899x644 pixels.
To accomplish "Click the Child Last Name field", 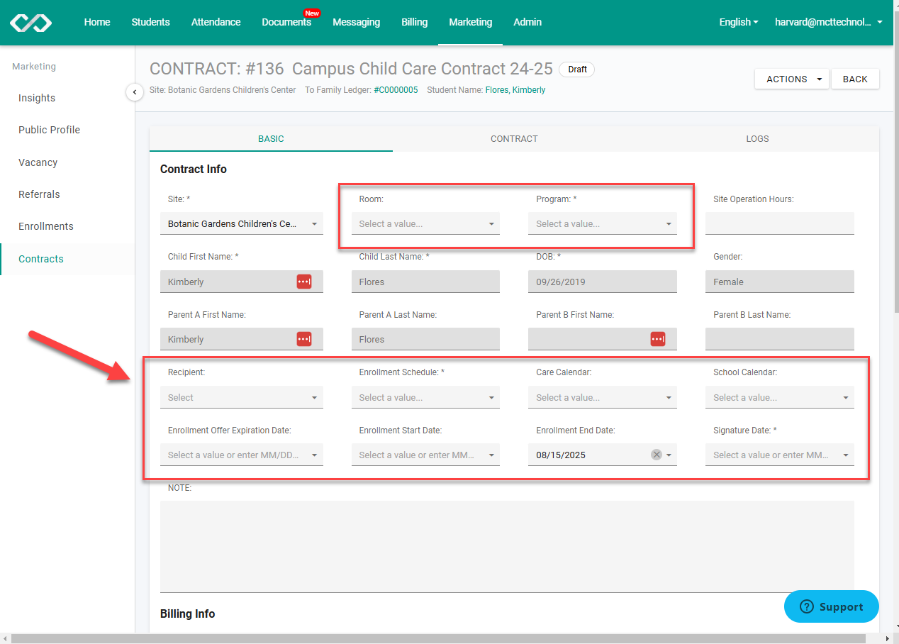I will coord(425,282).
